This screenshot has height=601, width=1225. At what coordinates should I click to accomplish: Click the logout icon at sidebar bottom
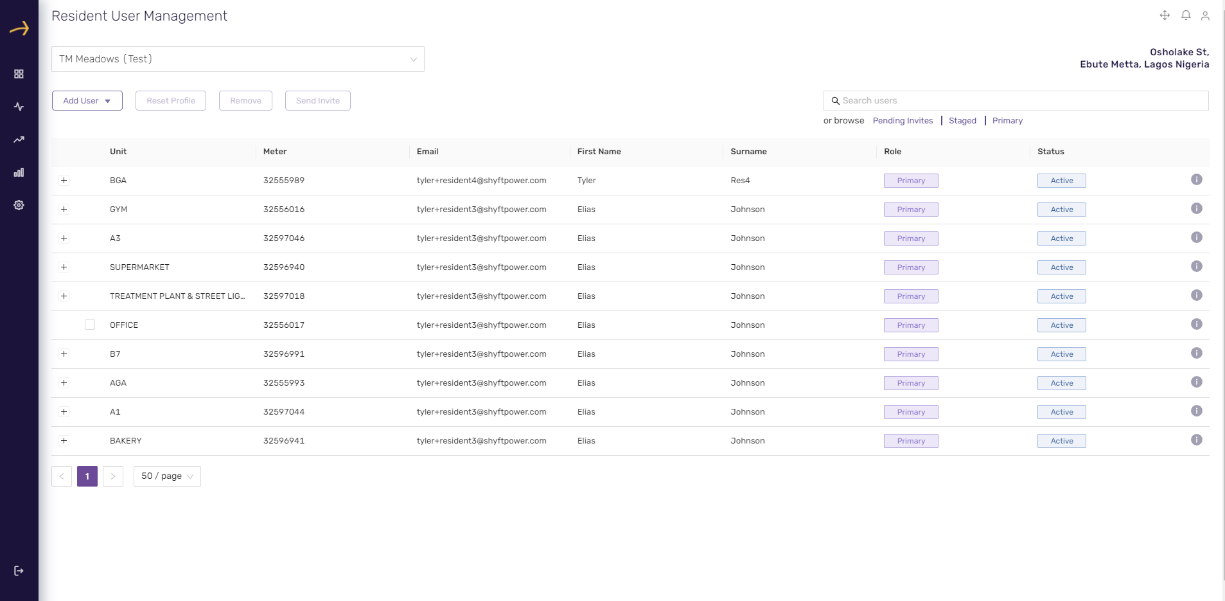click(19, 571)
